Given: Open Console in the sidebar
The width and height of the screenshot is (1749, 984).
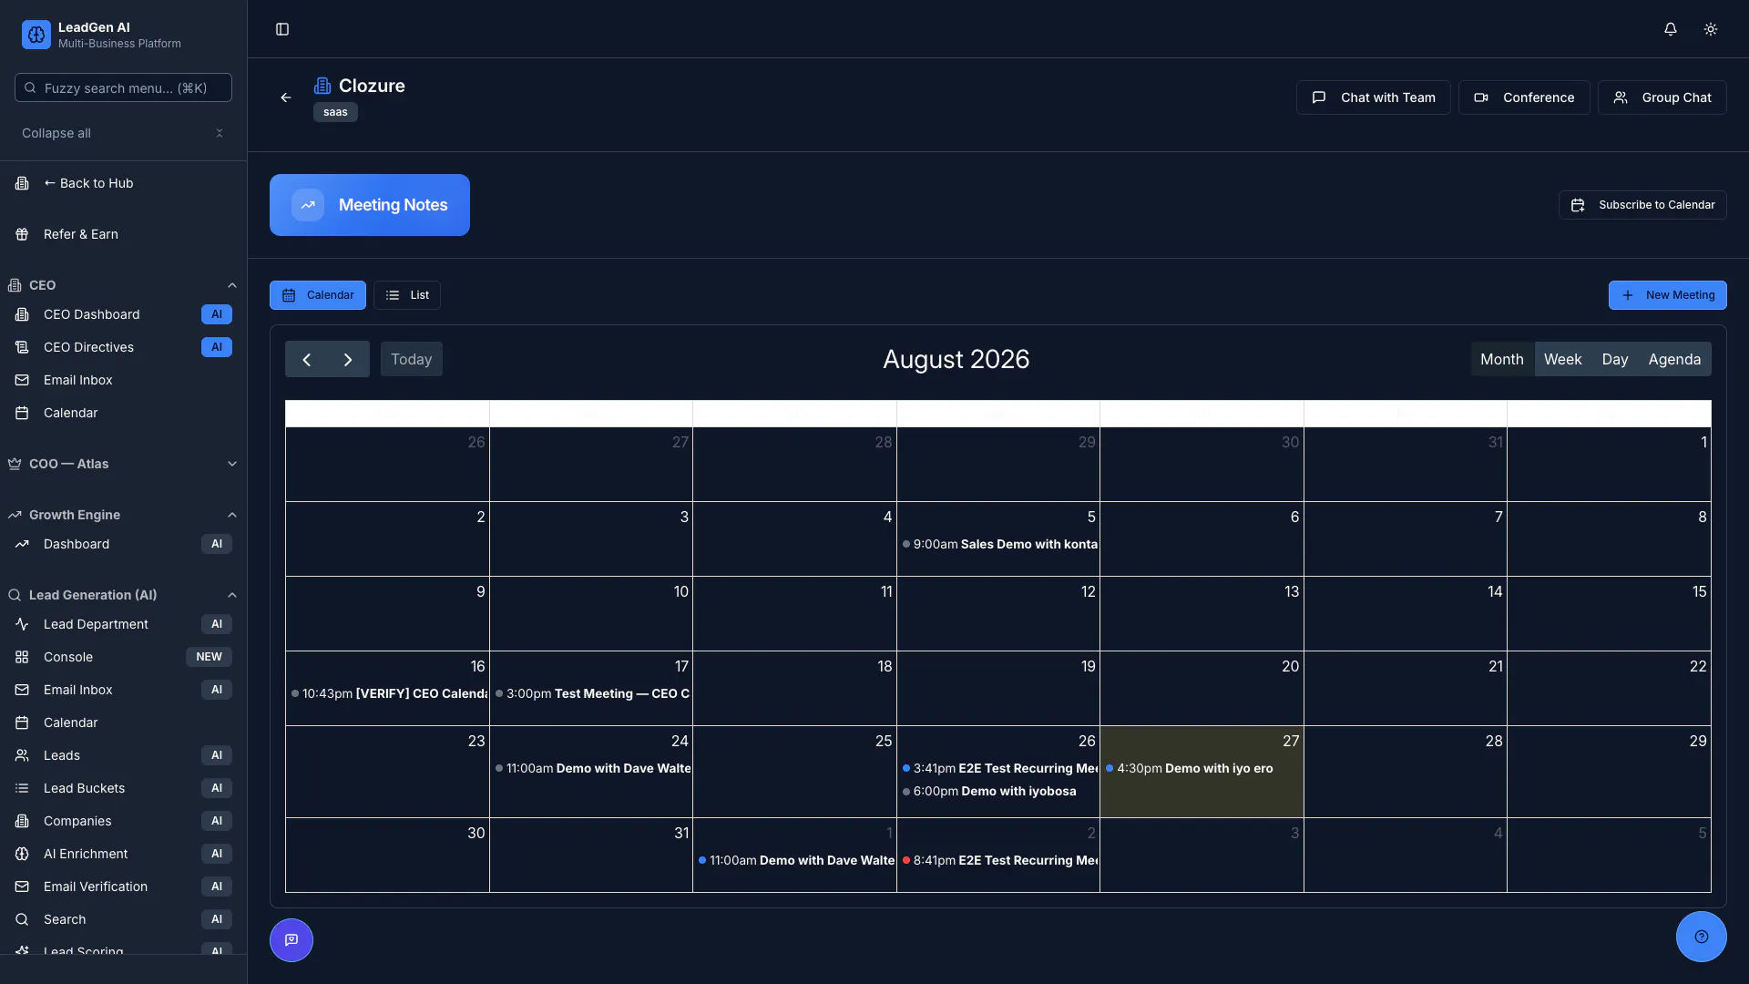Looking at the screenshot, I should (x=123, y=657).
